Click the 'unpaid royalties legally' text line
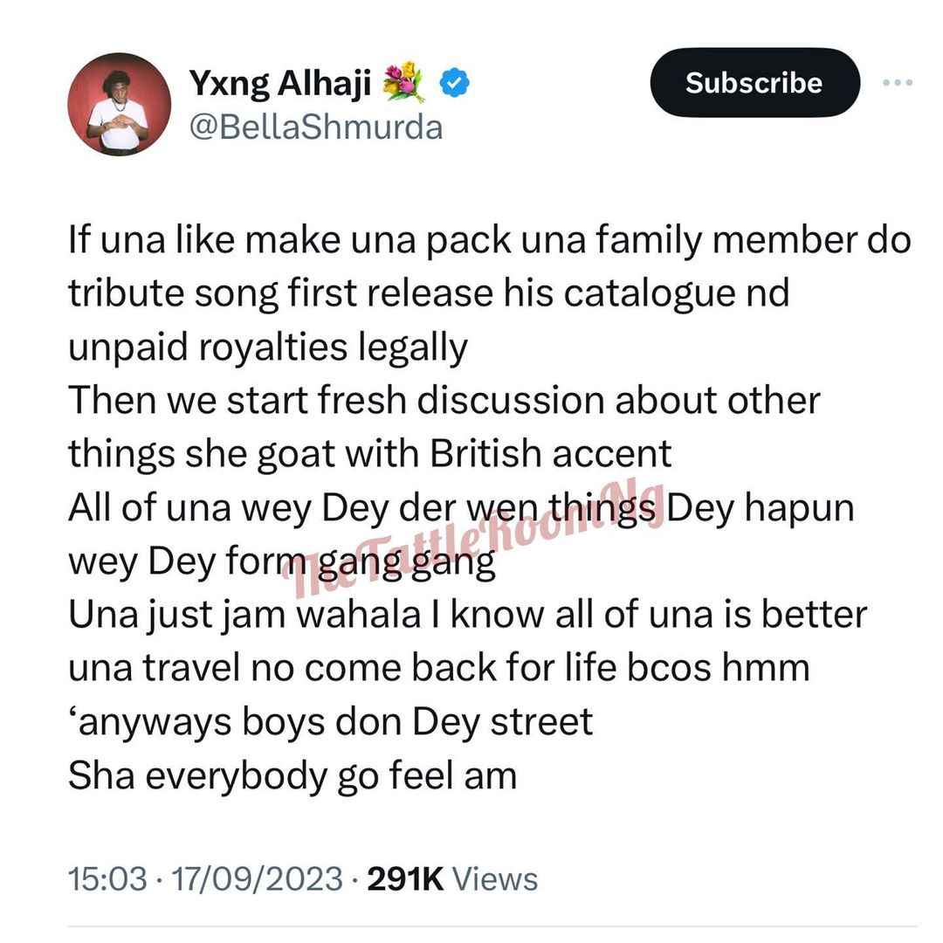 (x=268, y=347)
